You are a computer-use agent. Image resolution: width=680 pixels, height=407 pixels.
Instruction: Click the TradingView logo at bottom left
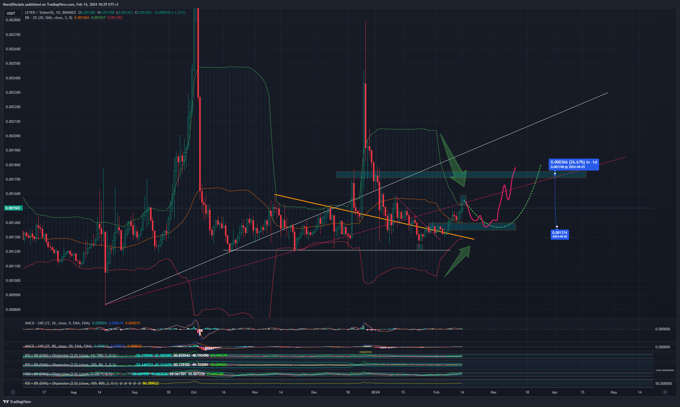[17, 402]
